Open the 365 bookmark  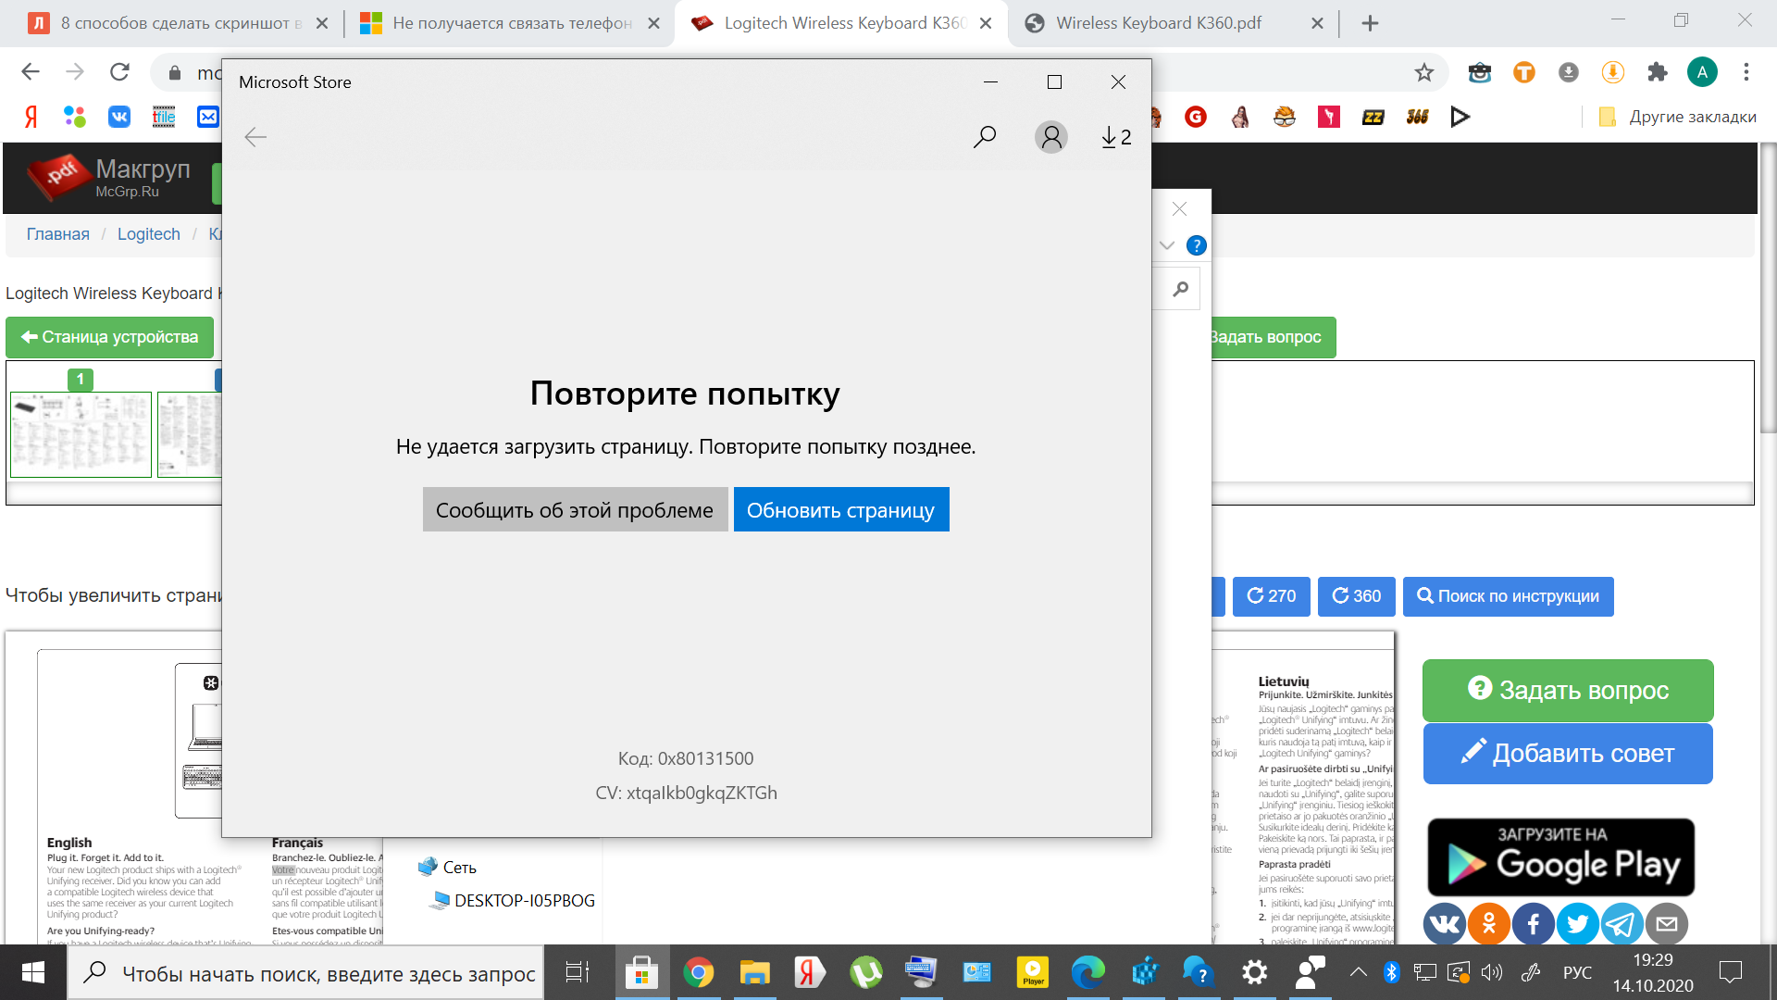tap(1418, 117)
